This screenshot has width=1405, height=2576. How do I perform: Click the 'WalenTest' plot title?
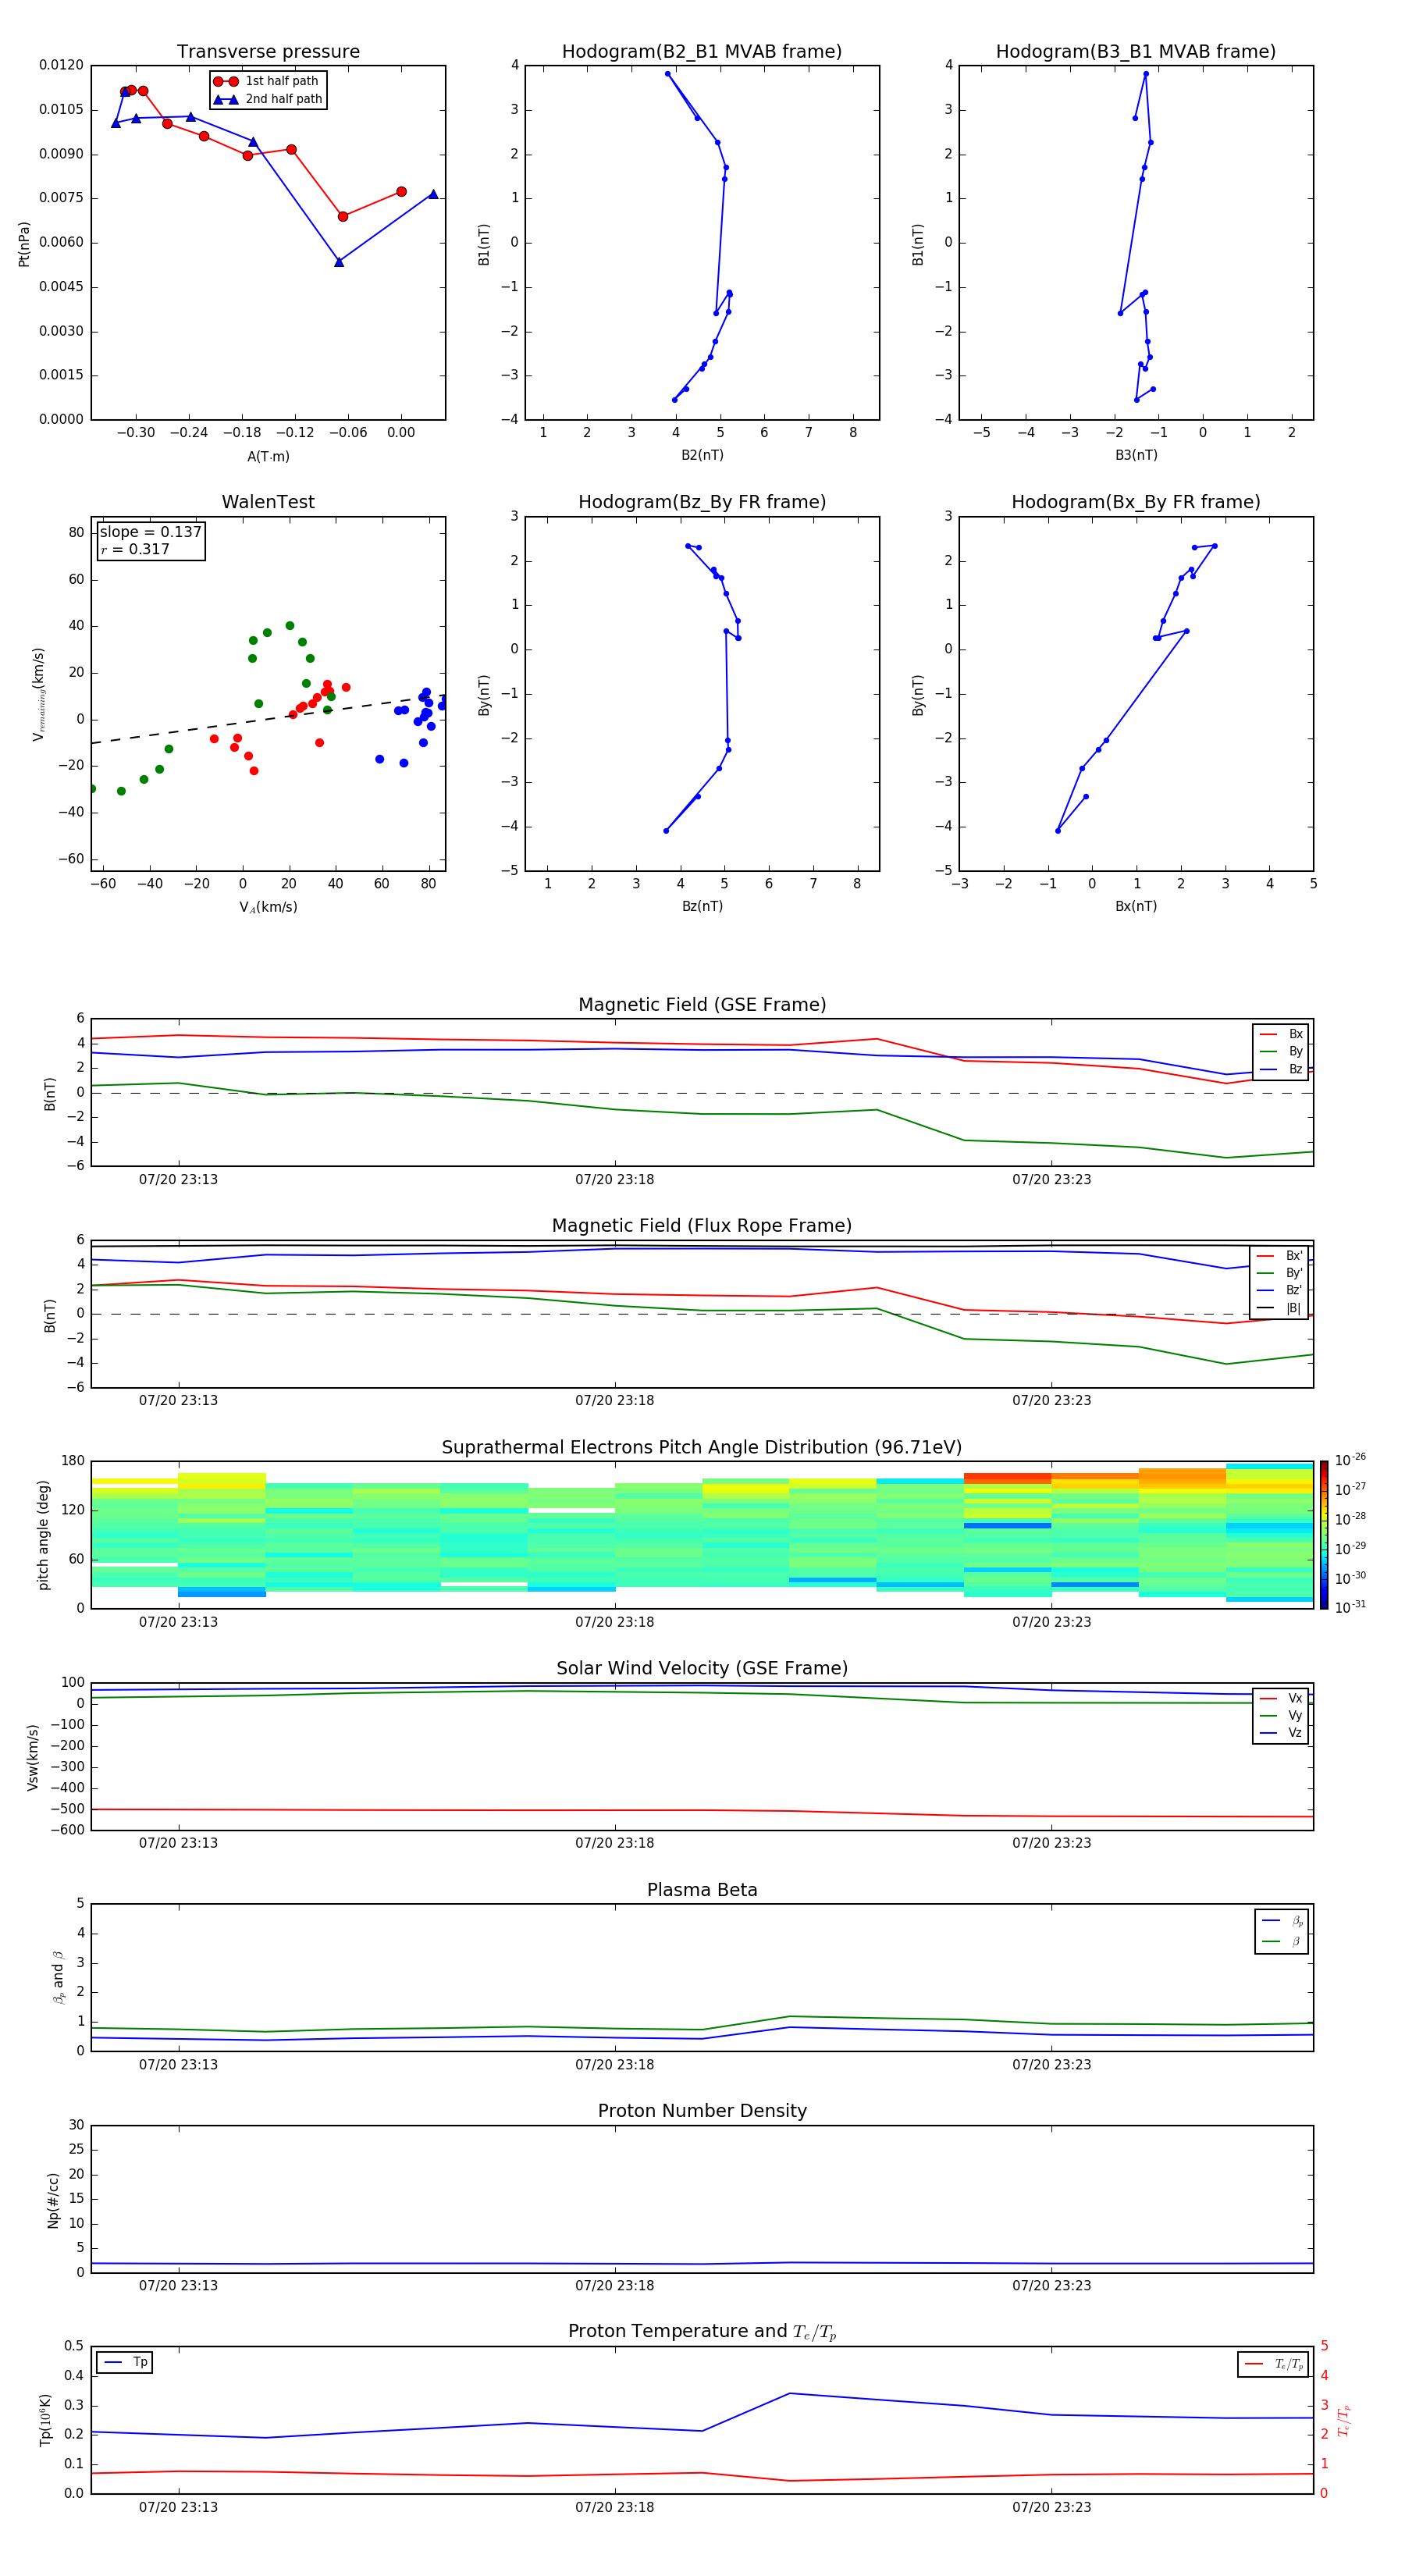coord(268,502)
